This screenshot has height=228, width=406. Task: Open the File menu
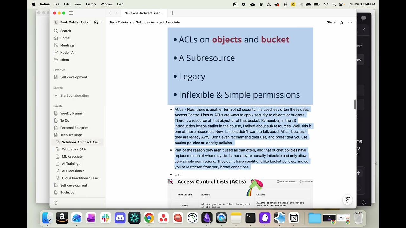tap(57, 4)
